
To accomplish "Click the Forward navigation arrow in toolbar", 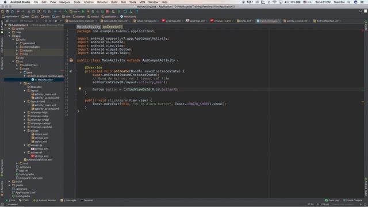I will click(60, 11).
